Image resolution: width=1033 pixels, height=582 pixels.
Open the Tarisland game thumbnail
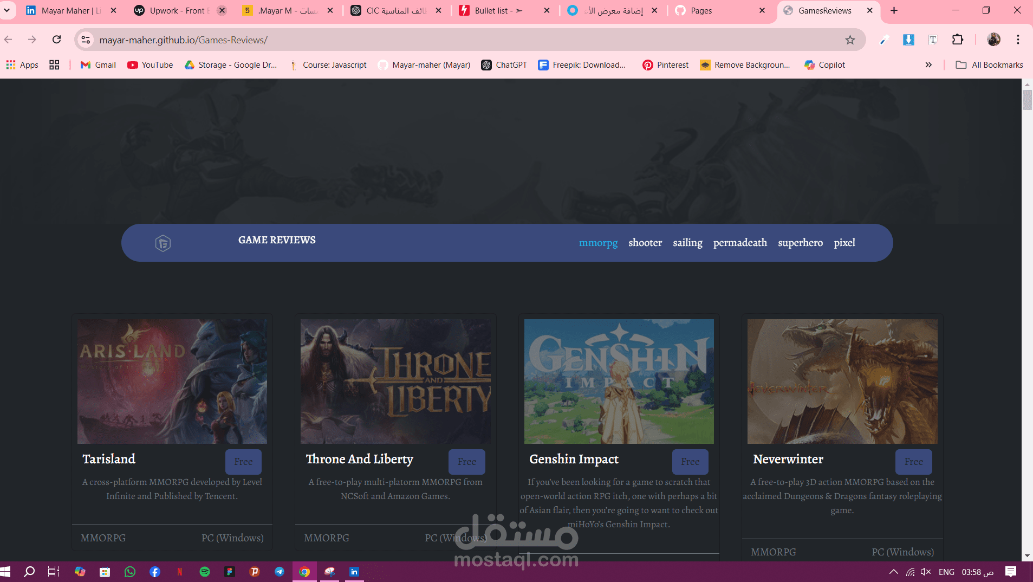pyautogui.click(x=172, y=381)
